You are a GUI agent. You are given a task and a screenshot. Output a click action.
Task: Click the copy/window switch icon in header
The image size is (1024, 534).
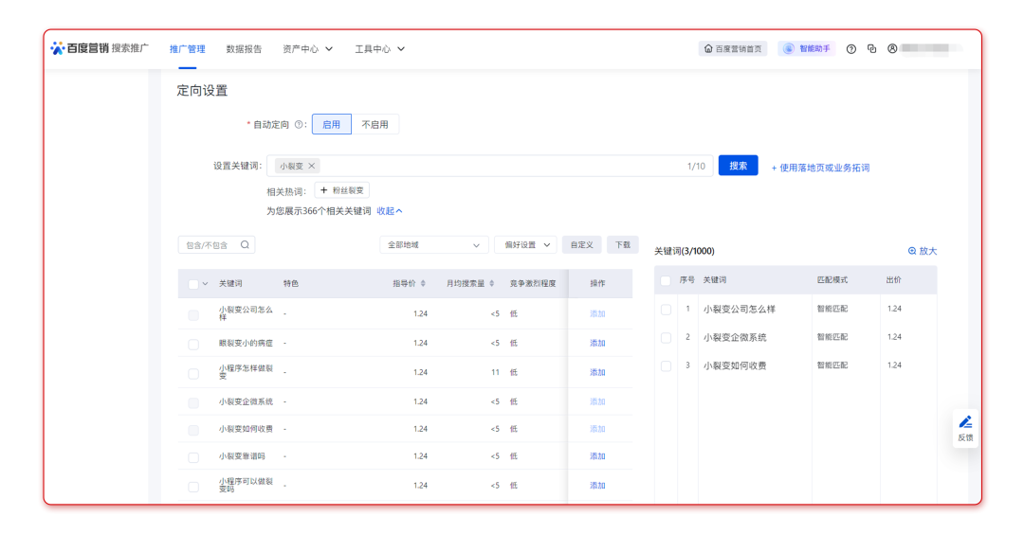click(x=871, y=49)
